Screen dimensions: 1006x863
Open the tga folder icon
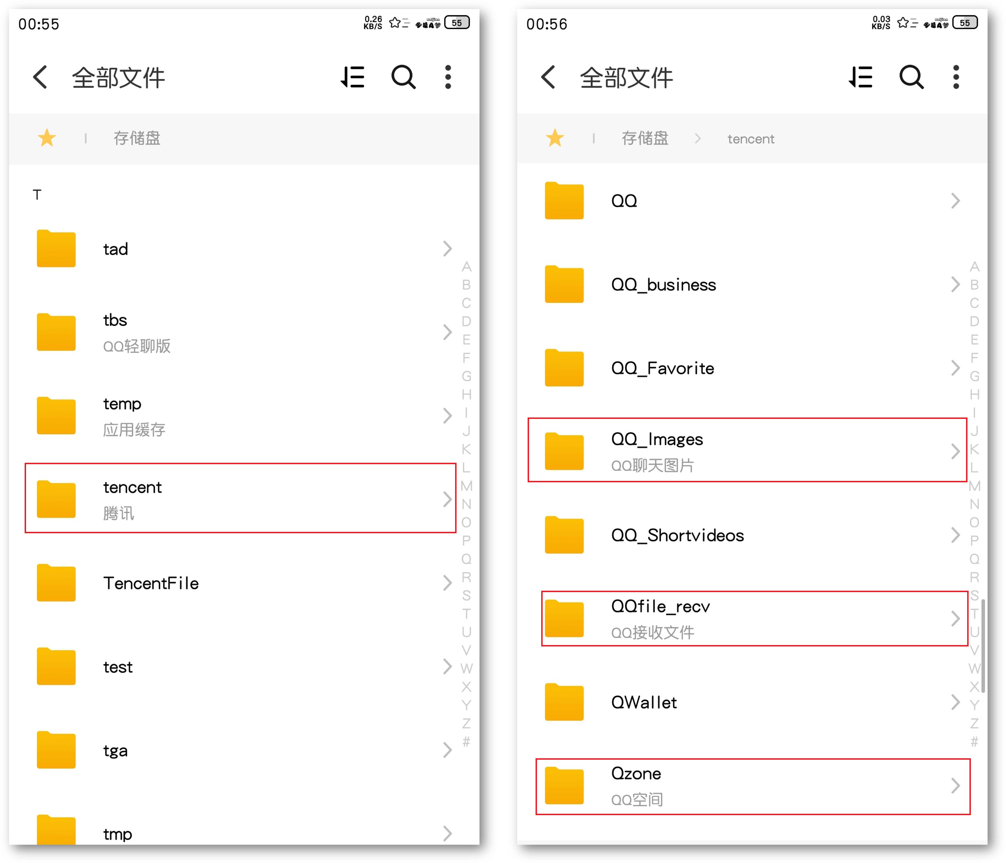56,750
